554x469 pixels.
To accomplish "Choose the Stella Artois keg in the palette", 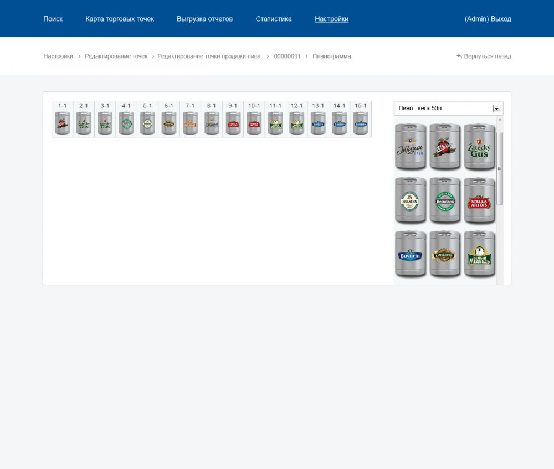I will [479, 200].
